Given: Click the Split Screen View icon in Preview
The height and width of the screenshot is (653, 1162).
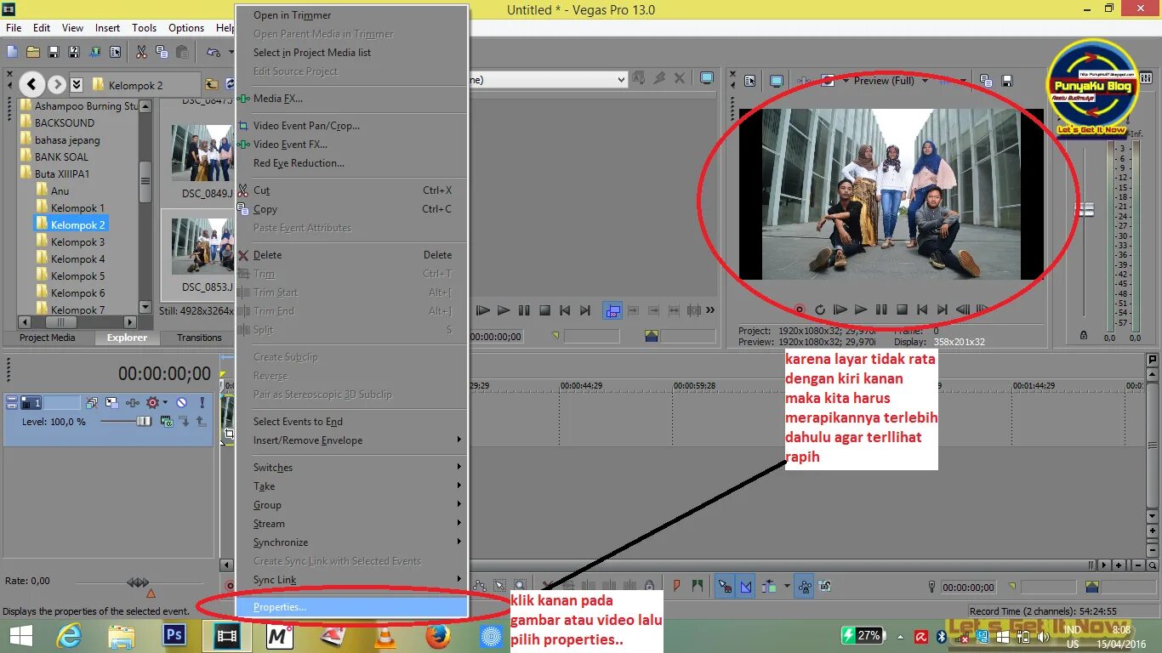Looking at the screenshot, I should pyautogui.click(x=828, y=81).
